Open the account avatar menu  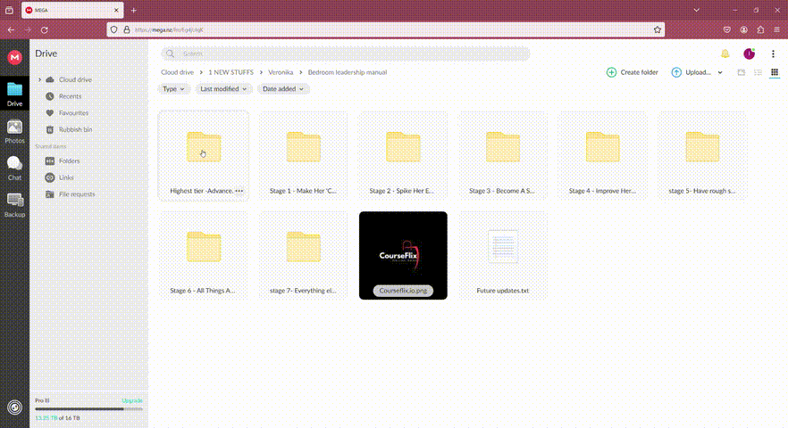point(750,53)
